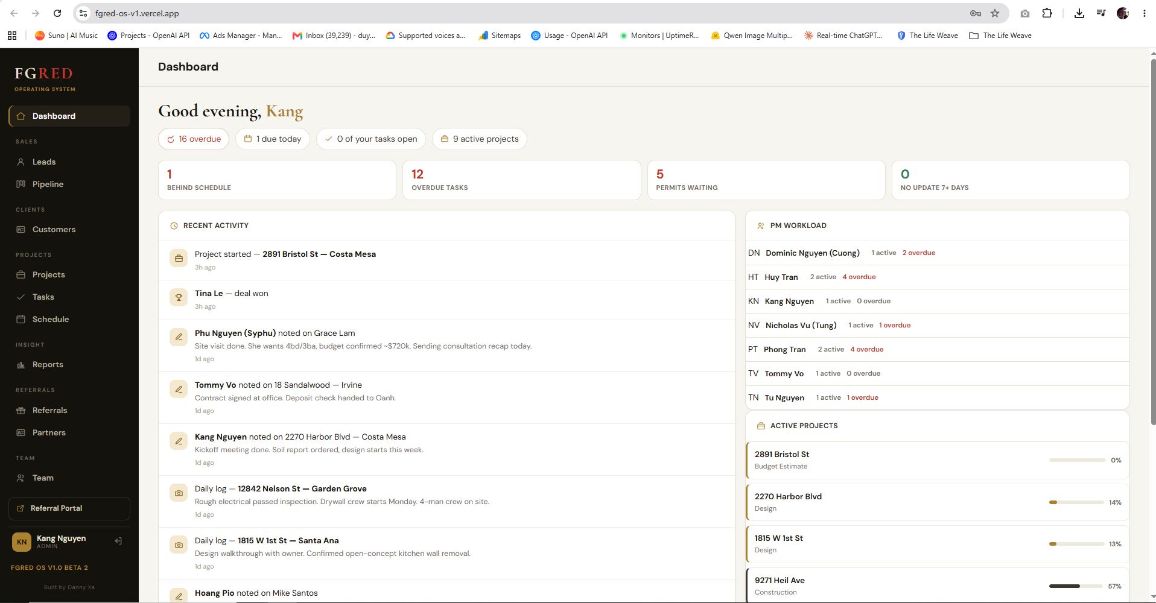
Task: Click the camera icon for 1815 W 1st St log
Action: pyautogui.click(x=179, y=545)
